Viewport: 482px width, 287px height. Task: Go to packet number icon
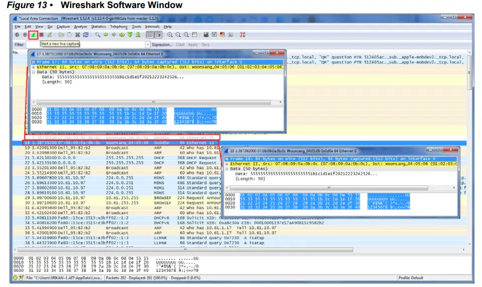[122, 35]
